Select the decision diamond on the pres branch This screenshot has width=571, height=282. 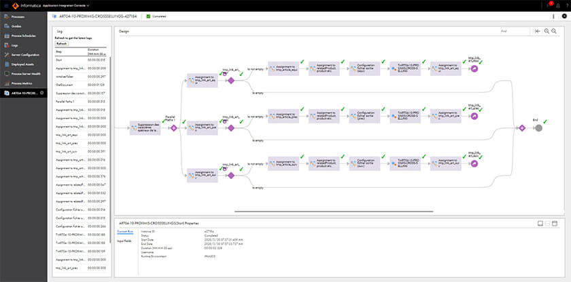pos(230,128)
